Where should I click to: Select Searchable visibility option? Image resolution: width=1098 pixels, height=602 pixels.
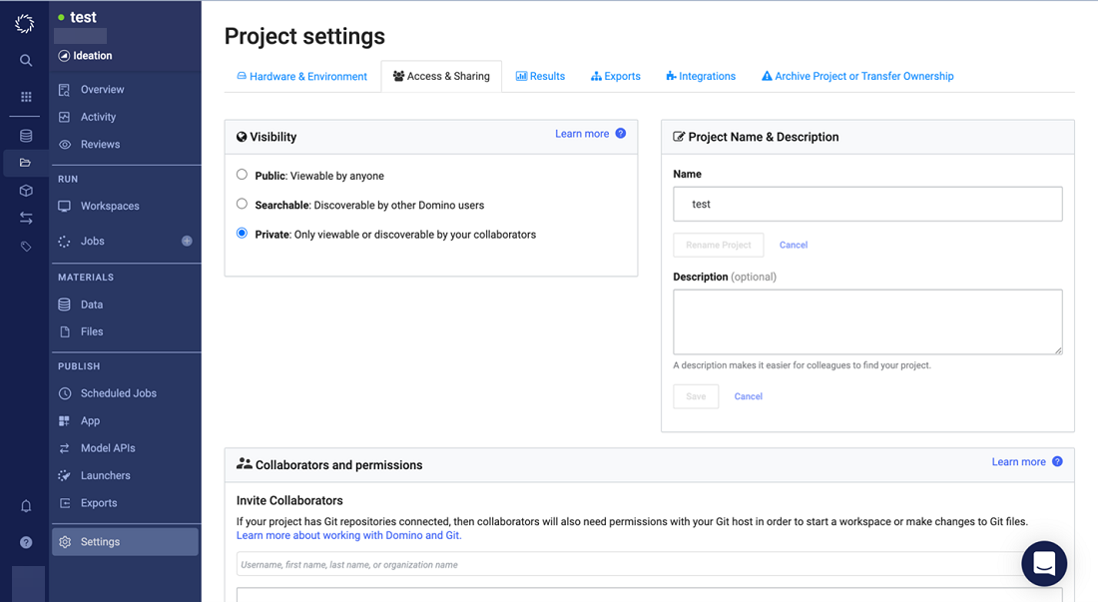pos(242,204)
